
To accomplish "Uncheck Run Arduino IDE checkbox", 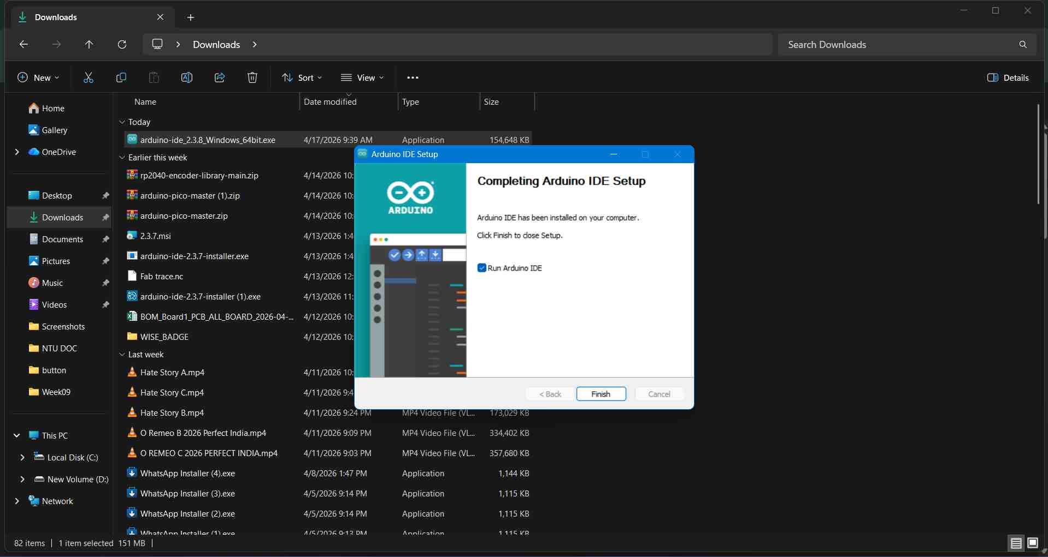I will tap(481, 268).
